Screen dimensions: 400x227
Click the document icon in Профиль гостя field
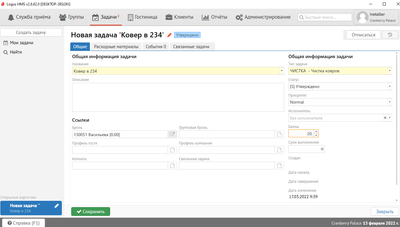pyautogui.click(x=173, y=150)
